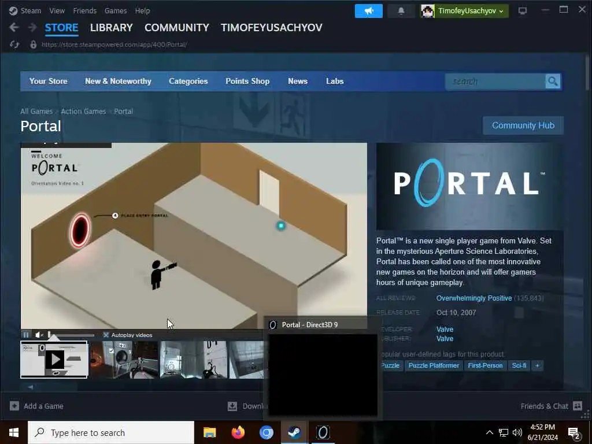Open the TIMOFEYUSACHYOV profile tab
The height and width of the screenshot is (444, 592).
[272, 28]
